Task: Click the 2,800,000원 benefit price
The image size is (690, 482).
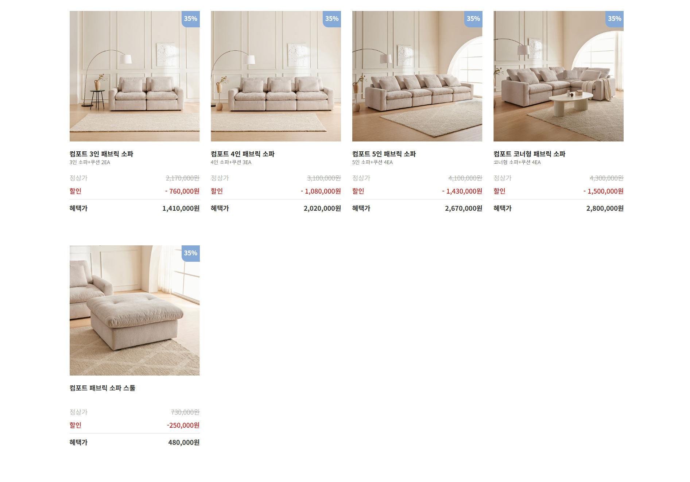Action: 605,208
